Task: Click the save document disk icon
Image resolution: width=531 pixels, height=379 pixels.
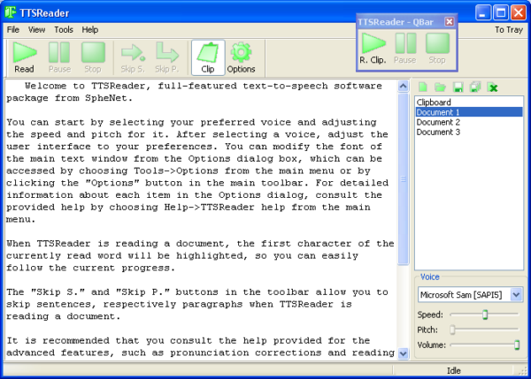Action: coord(458,87)
